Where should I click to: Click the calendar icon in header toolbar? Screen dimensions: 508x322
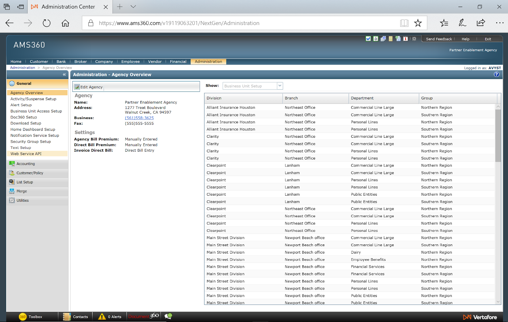(x=405, y=39)
